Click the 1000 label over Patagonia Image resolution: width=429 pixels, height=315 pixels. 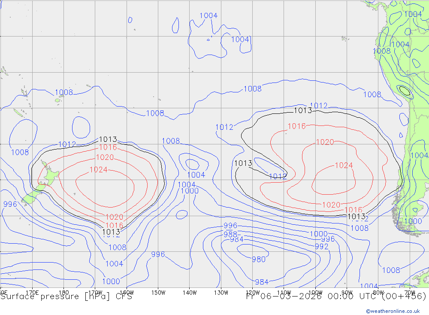coord(413,221)
